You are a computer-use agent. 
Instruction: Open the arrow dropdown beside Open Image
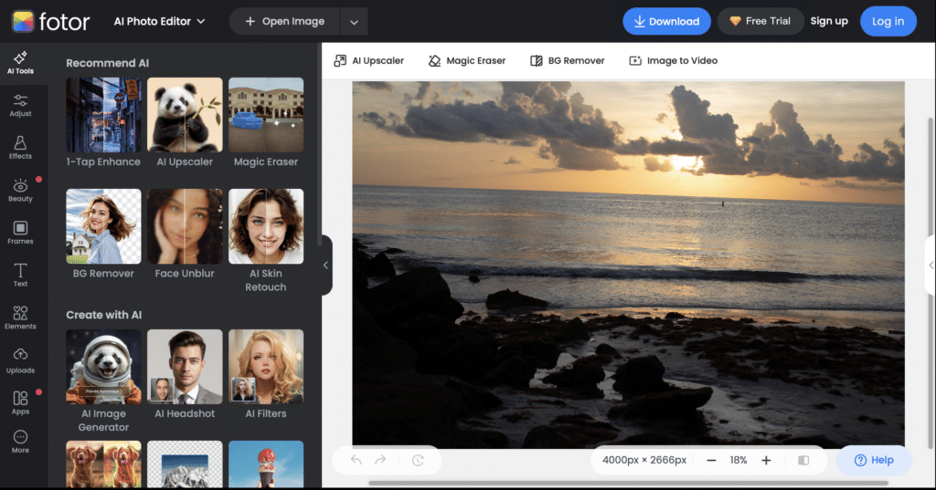click(x=354, y=22)
